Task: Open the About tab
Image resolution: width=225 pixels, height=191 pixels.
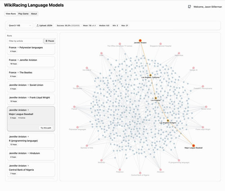Action: coord(34,14)
